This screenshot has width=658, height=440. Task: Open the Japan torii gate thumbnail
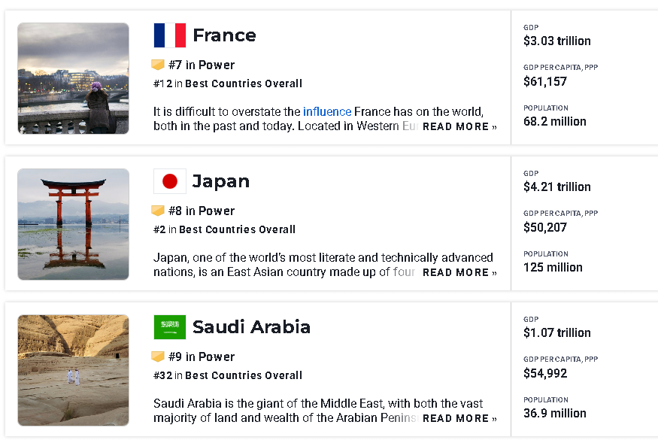click(x=73, y=224)
